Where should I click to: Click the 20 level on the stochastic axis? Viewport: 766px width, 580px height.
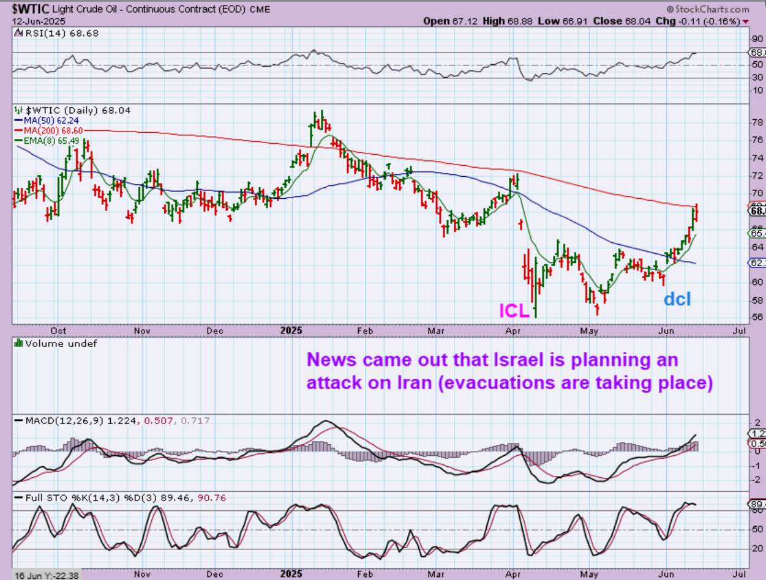[x=757, y=549]
